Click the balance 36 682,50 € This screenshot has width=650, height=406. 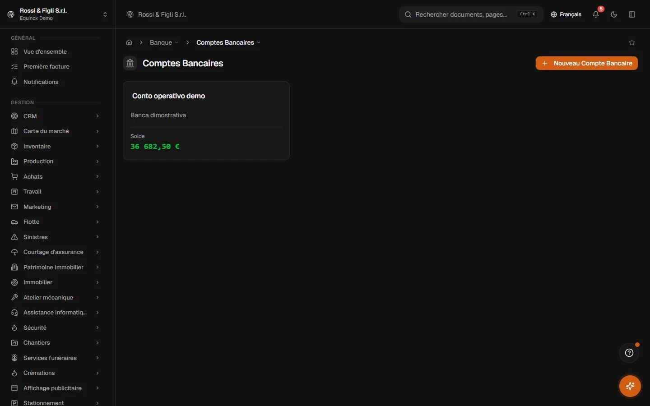(155, 147)
